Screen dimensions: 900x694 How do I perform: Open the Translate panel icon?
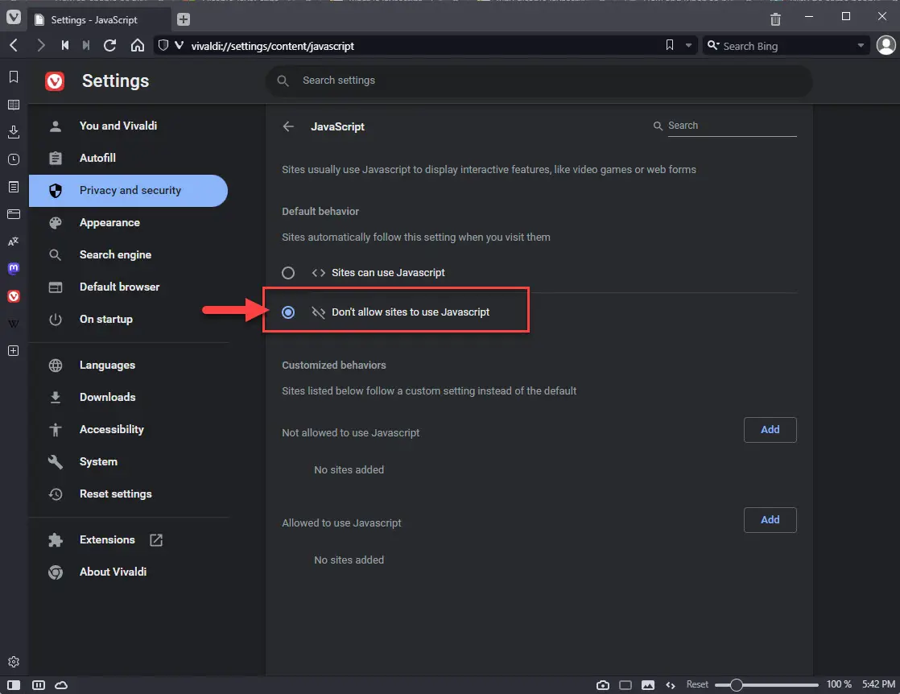point(14,242)
